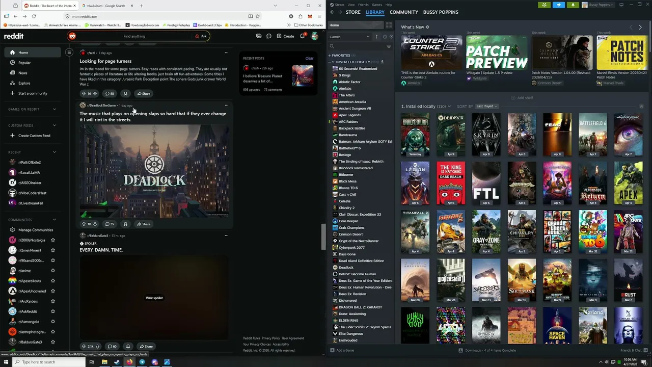
Task: Expand Favorites collection in Steam library
Action: point(330,55)
